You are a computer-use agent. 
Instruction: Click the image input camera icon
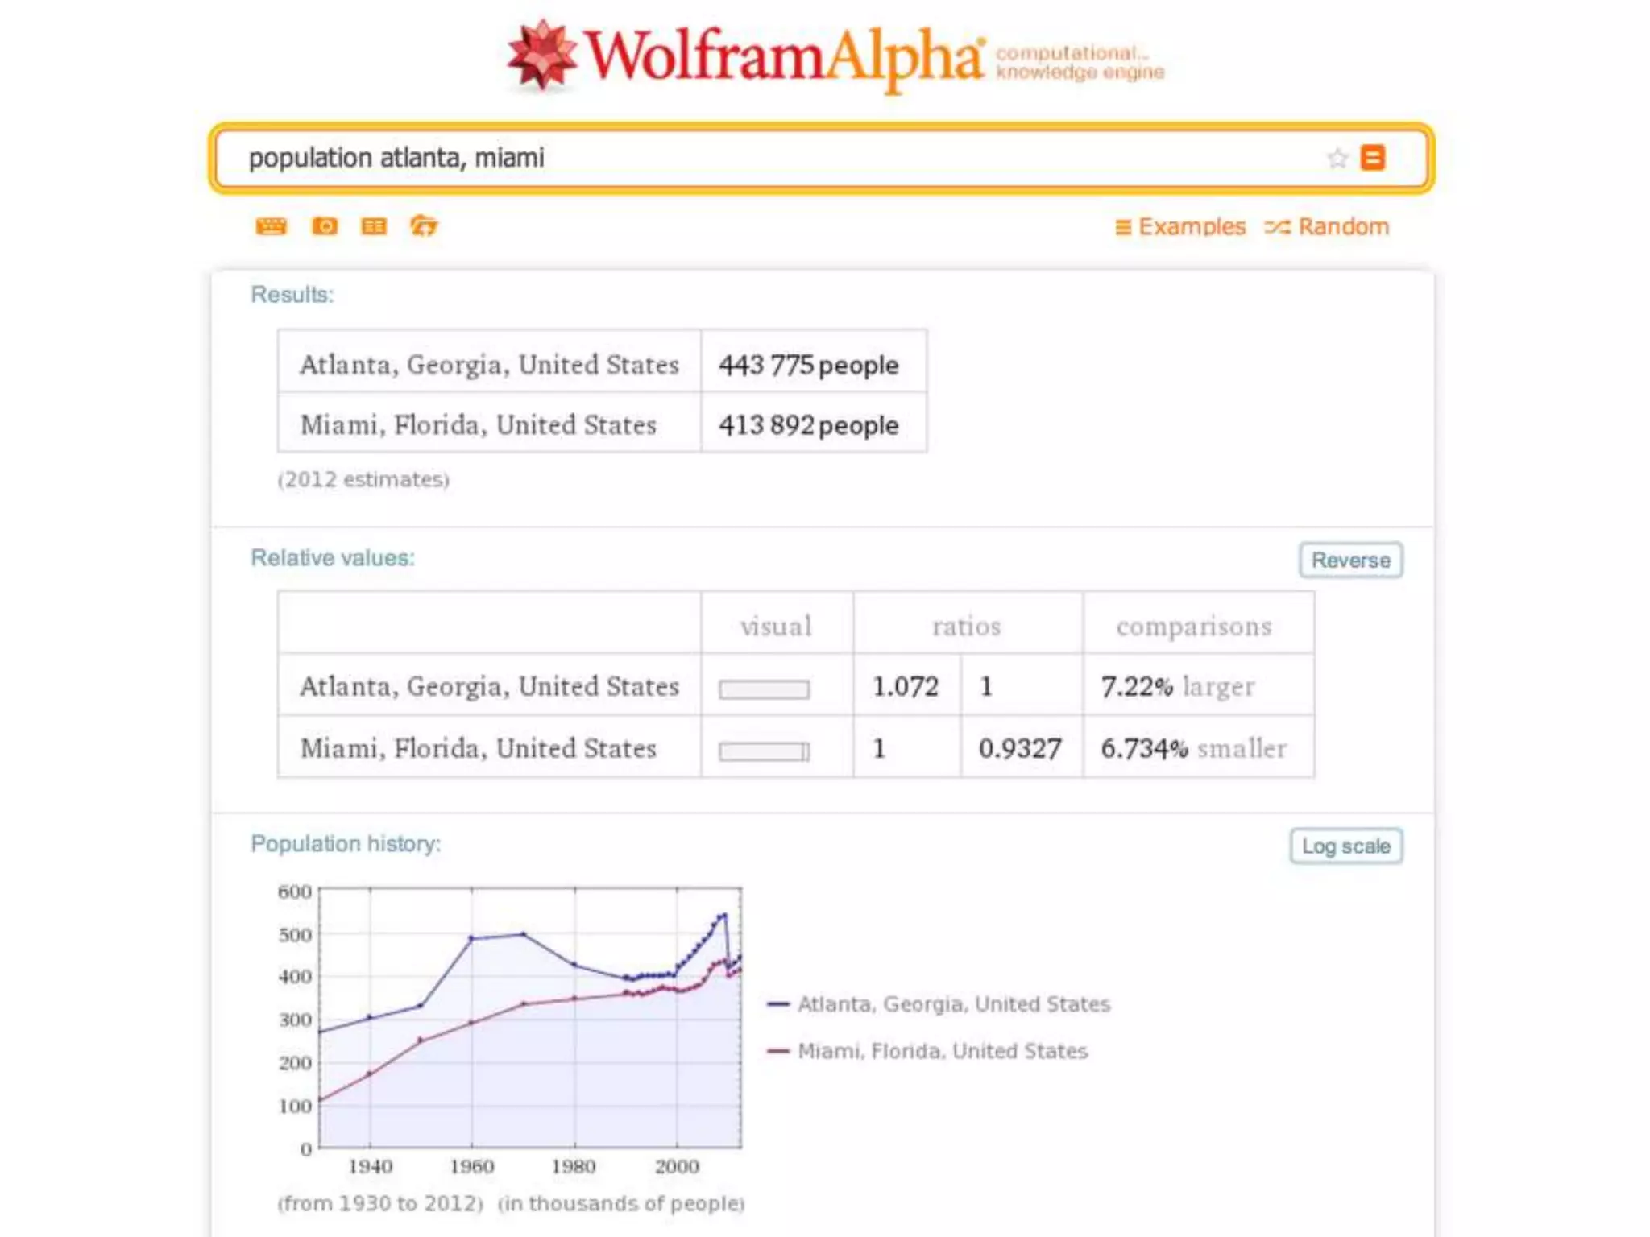(325, 226)
